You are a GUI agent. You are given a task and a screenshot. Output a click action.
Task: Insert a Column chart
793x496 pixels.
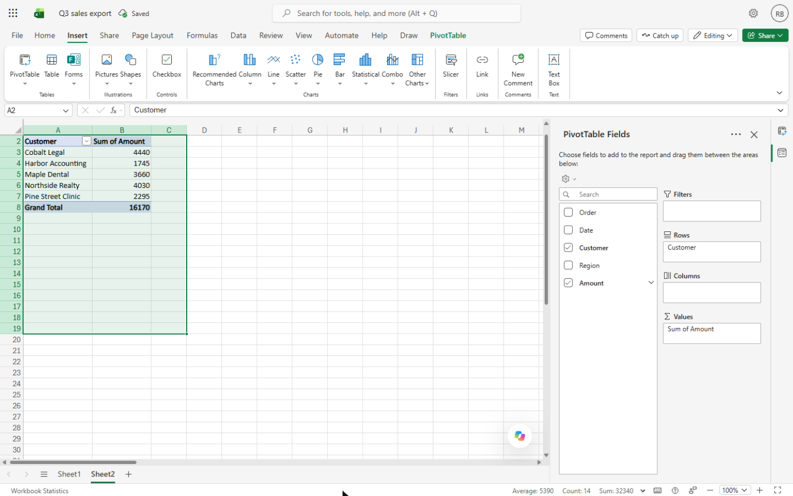pyautogui.click(x=249, y=69)
